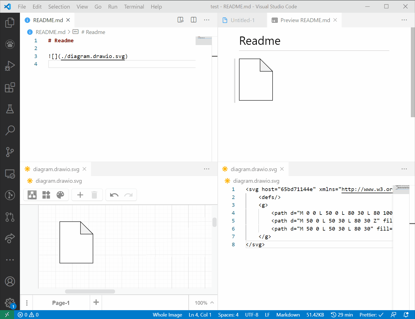
Task: Open the Search view
Action: (10, 130)
